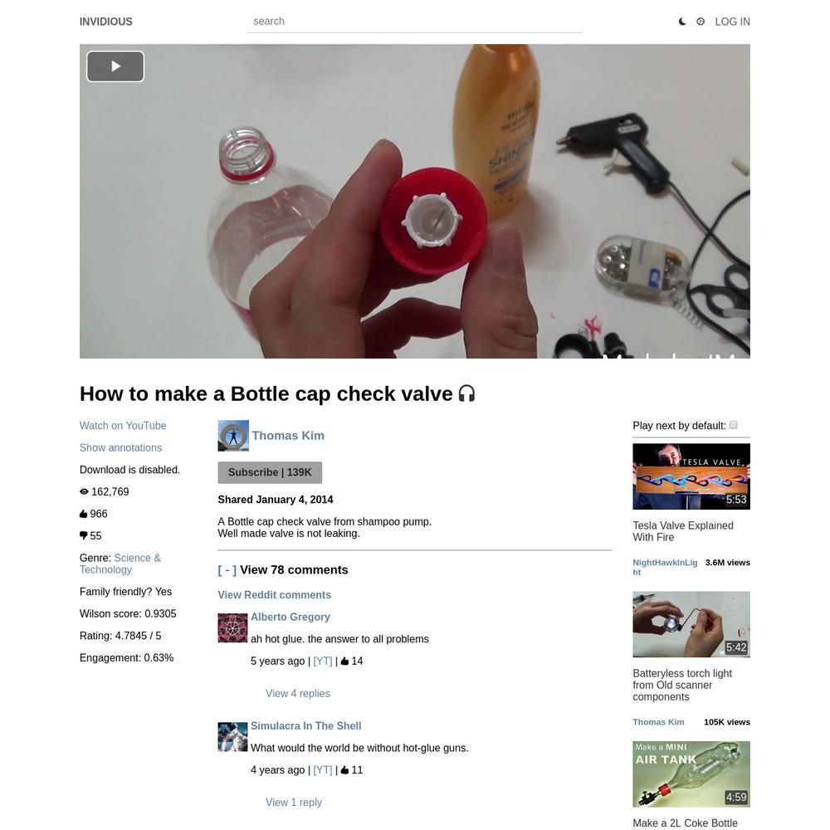Click Thomas Kim channel avatar
830x830 pixels.
tap(233, 436)
